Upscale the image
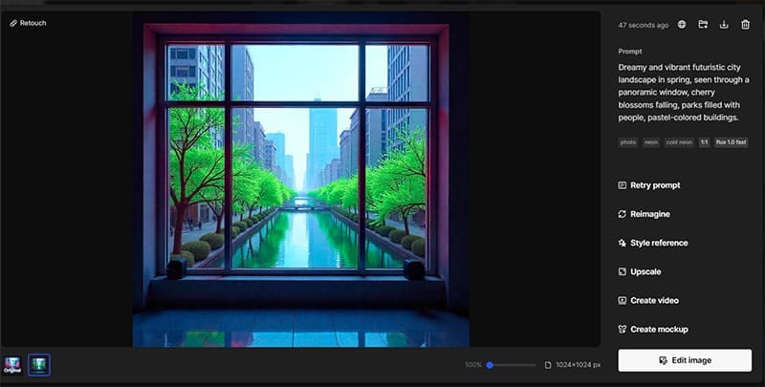The height and width of the screenshot is (387, 765). point(640,271)
